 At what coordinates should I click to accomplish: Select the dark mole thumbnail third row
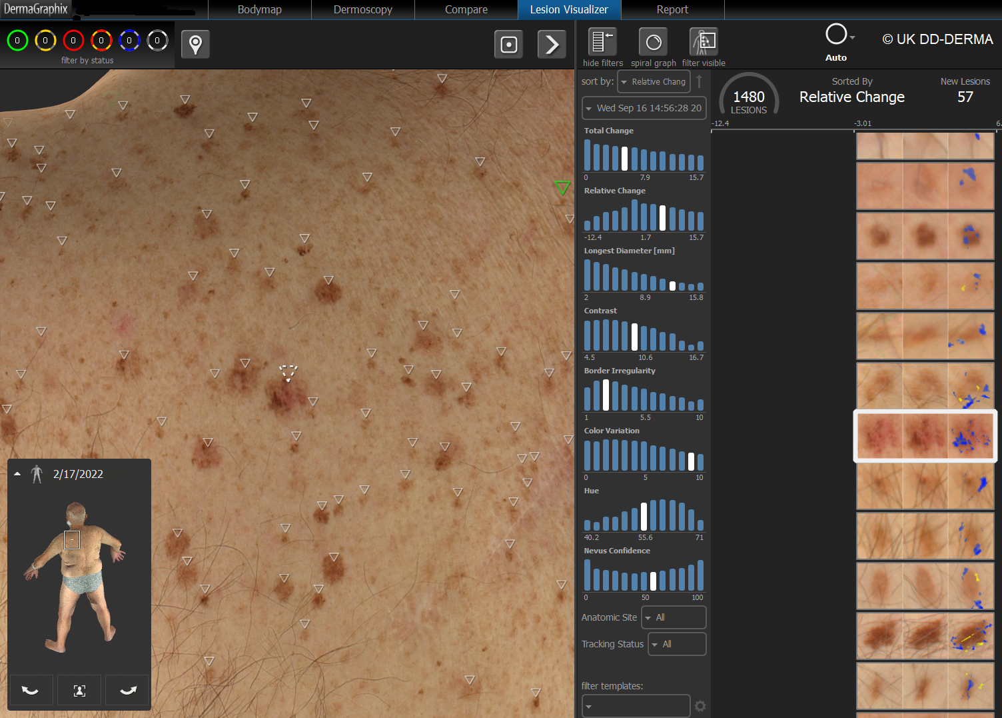(x=925, y=236)
